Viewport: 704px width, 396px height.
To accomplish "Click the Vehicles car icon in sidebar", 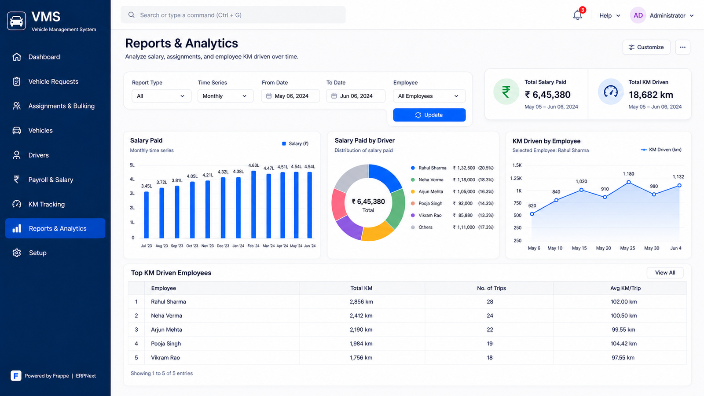I will [17, 130].
